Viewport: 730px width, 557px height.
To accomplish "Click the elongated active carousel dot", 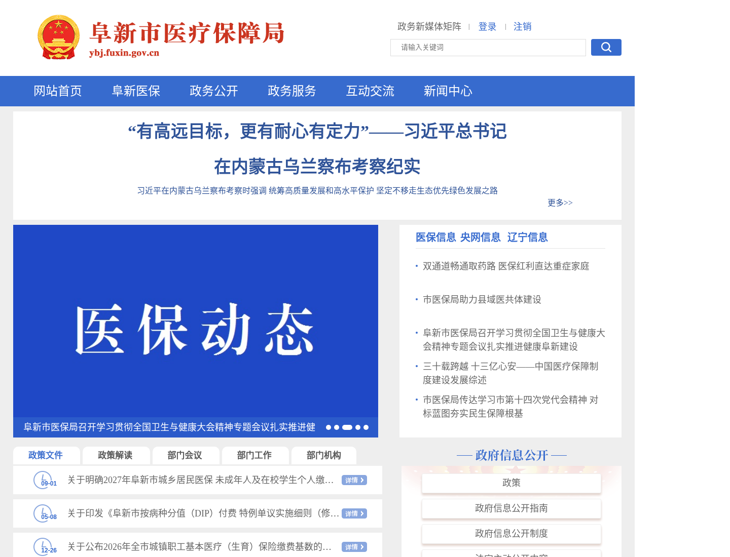I will pyautogui.click(x=347, y=427).
